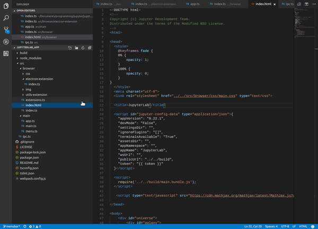
Task: Open the Search view in activity bar
Action: coord(6,18)
